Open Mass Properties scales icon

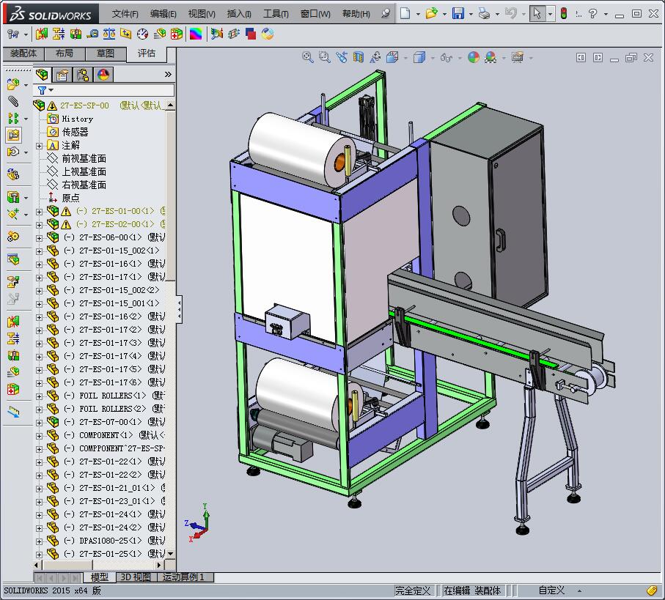[109, 34]
